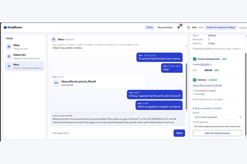Viewport: 247px width, 164px height.
Task: Click the details panel scrollbar down arrow
Action: tap(245, 137)
